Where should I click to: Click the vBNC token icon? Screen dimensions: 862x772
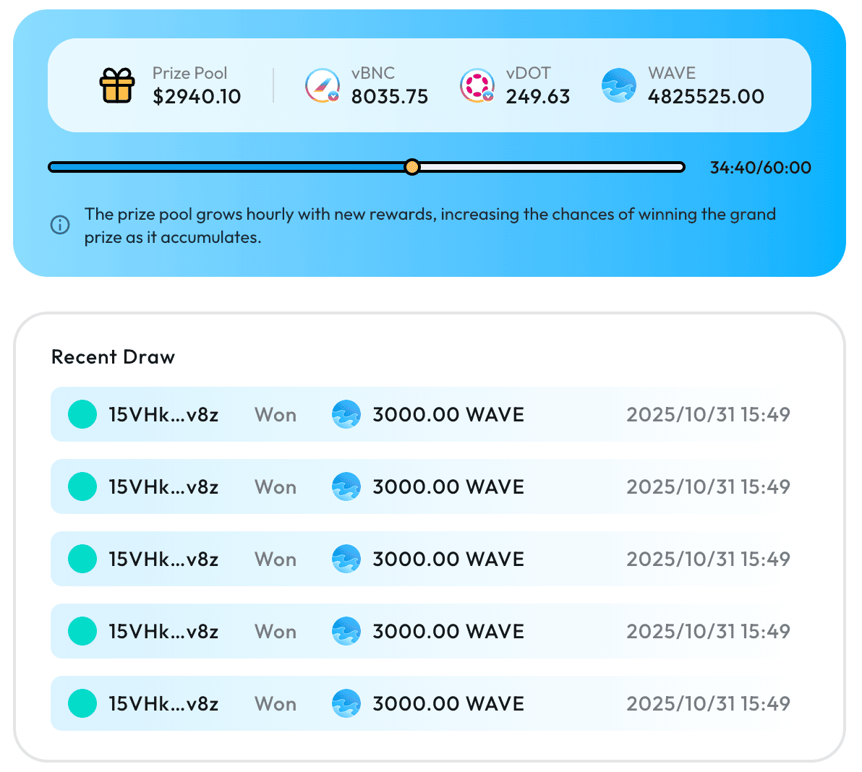(x=323, y=85)
